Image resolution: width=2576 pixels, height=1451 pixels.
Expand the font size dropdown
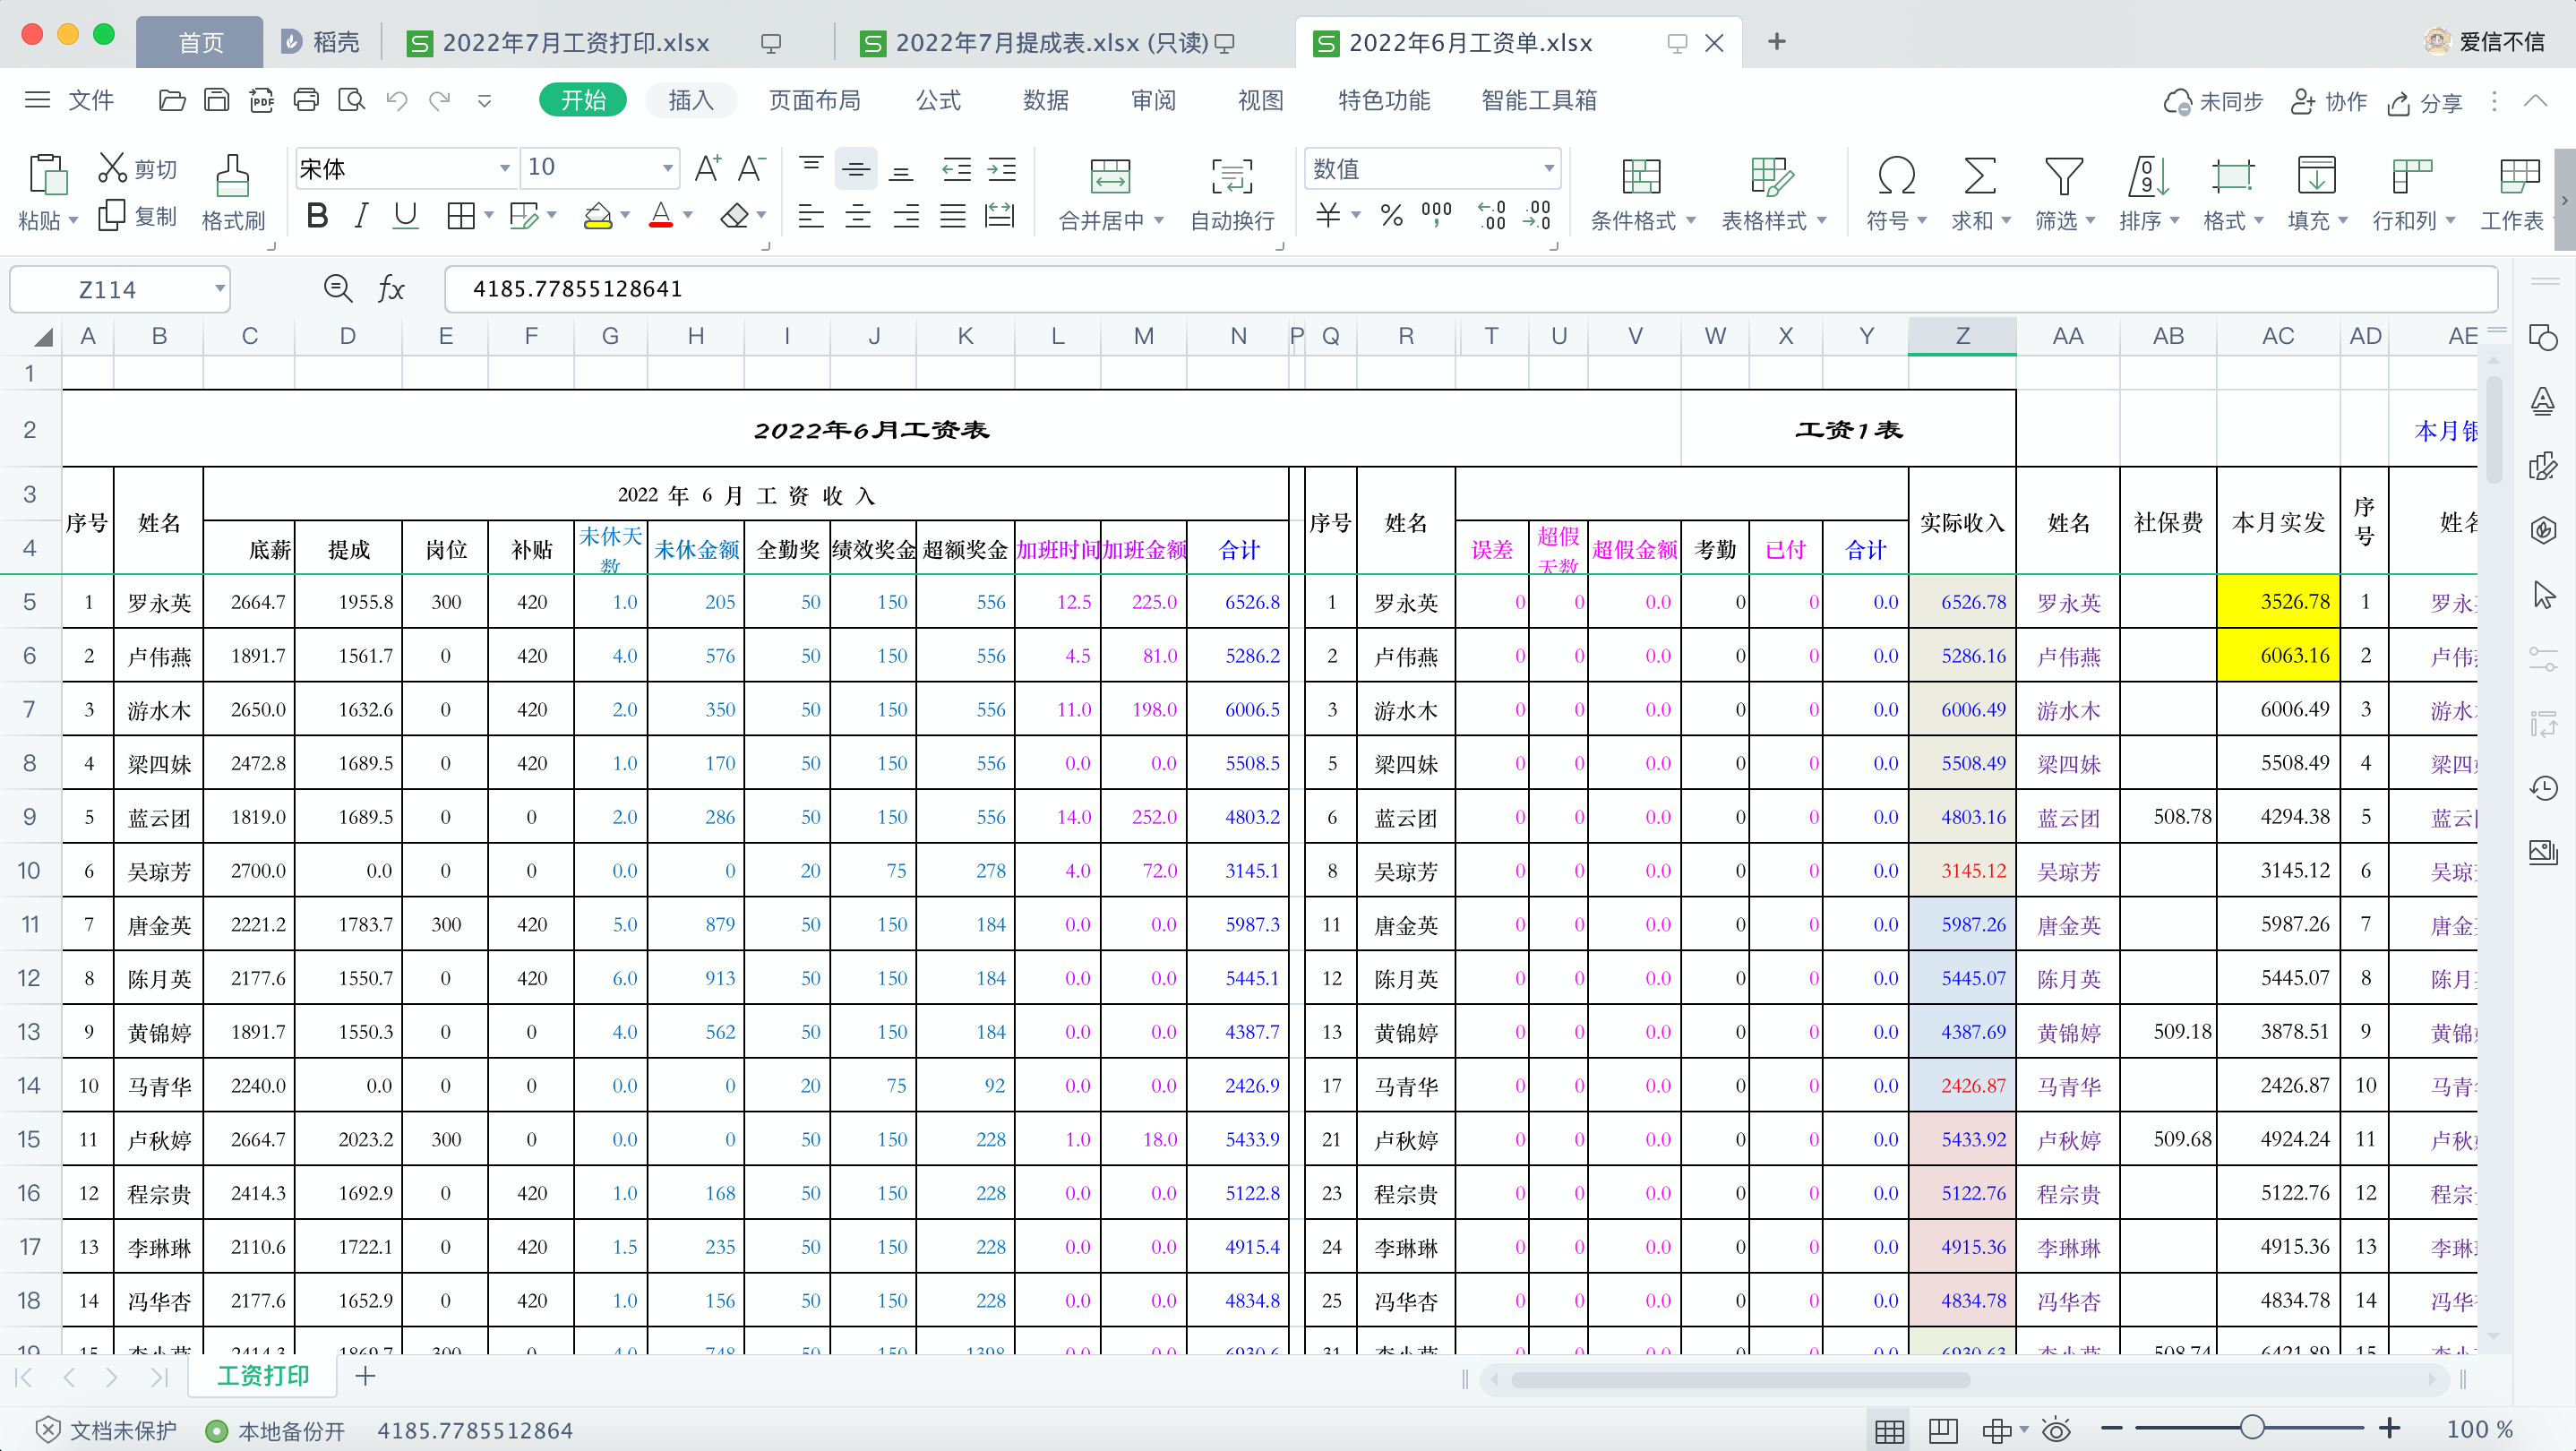pyautogui.click(x=667, y=168)
